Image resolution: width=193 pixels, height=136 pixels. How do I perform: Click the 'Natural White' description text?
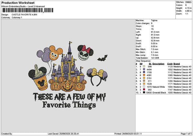pyautogui.click(x=159, y=87)
